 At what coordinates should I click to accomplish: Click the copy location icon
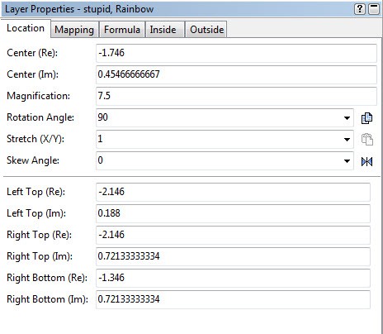(x=366, y=118)
